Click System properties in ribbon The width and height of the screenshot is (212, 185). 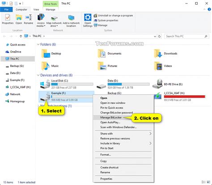[106, 21]
